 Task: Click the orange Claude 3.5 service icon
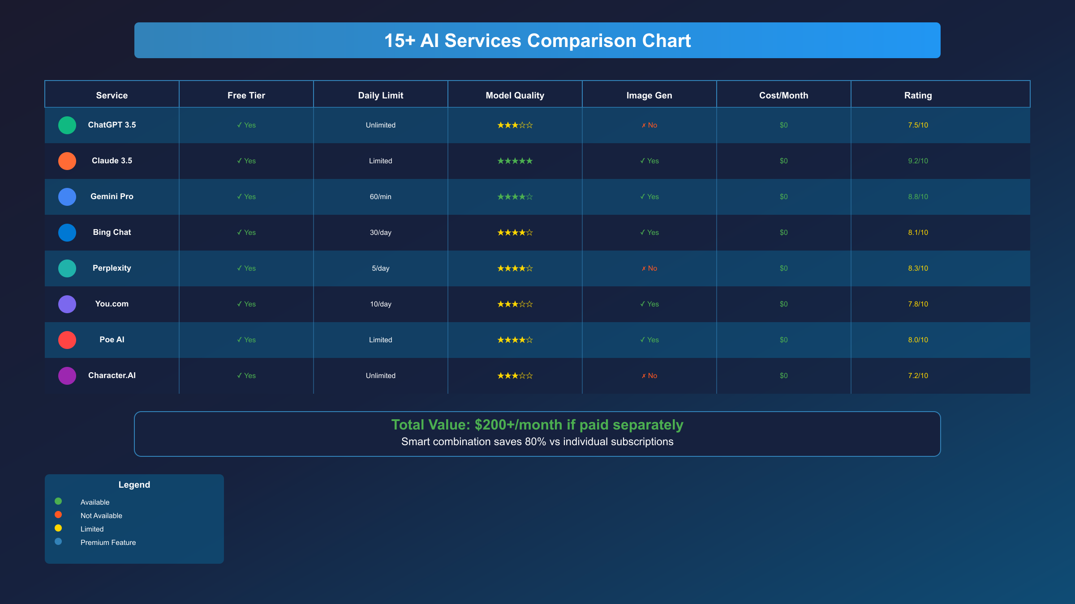(67, 161)
